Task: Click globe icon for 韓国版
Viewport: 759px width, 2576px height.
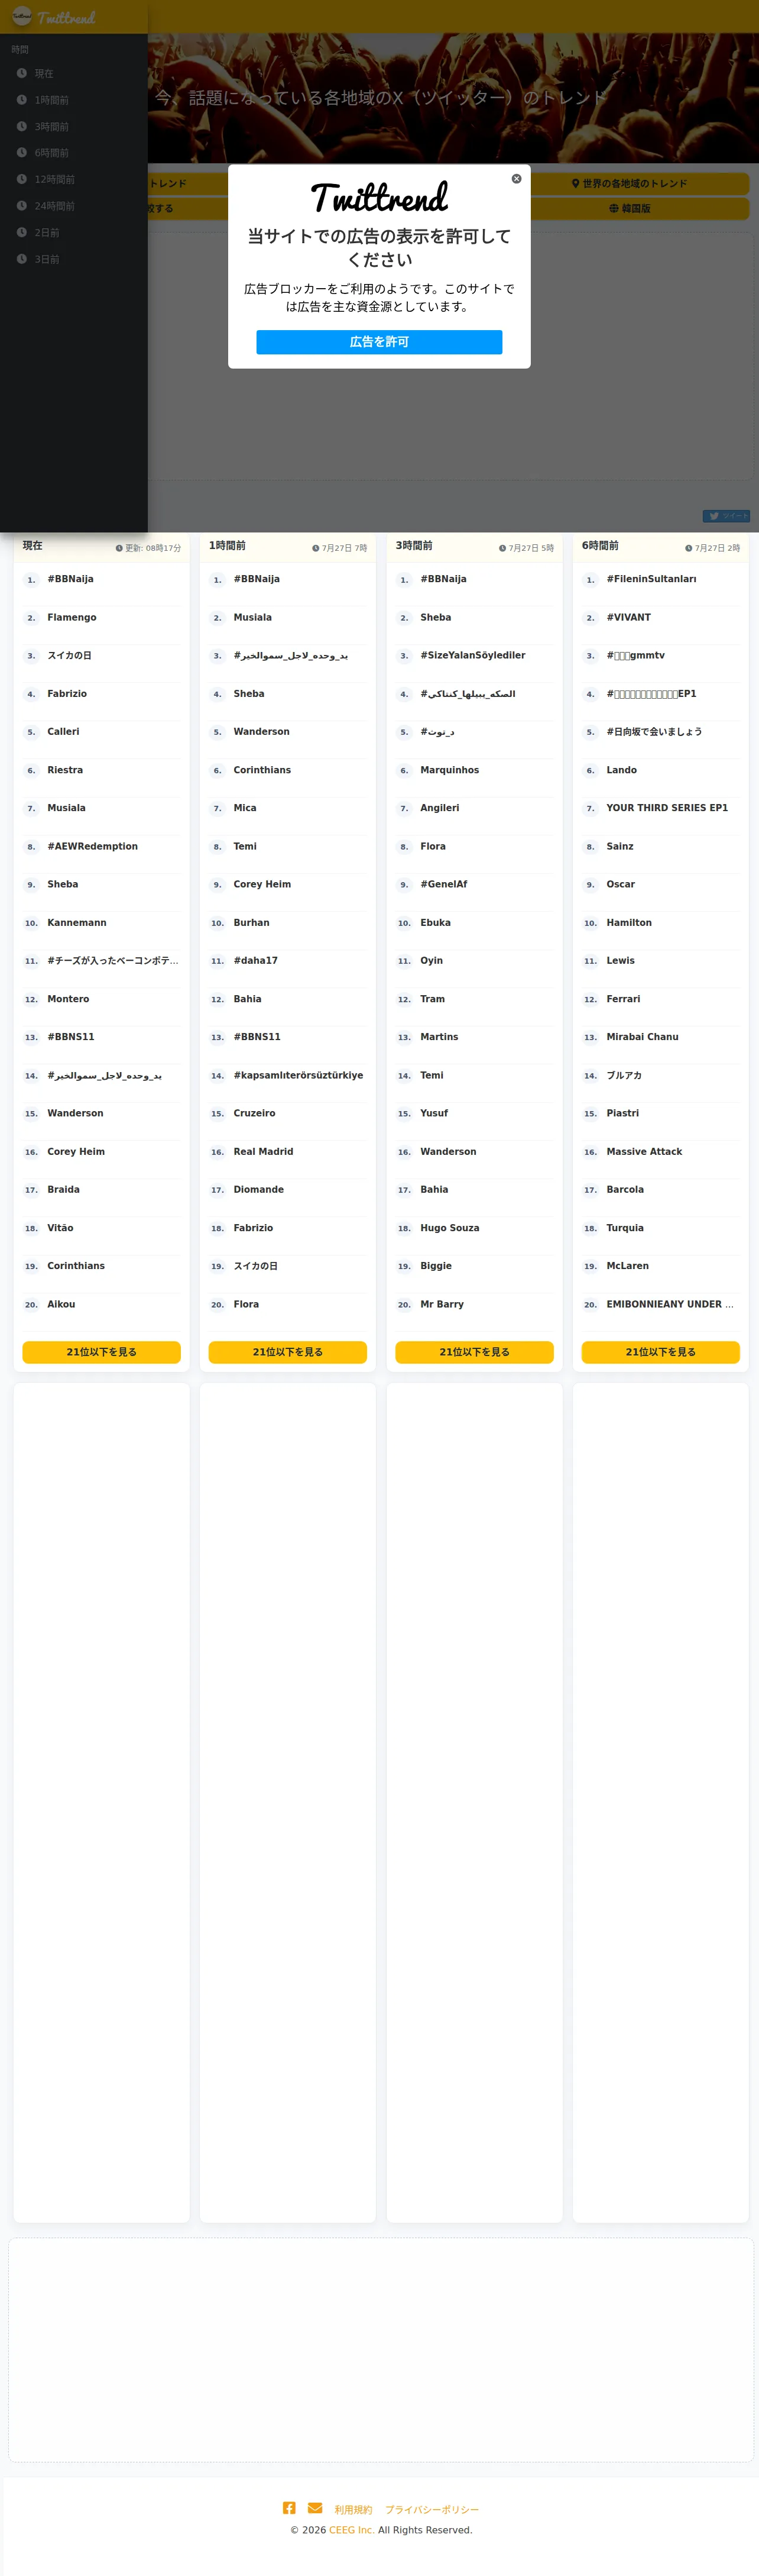Action: tap(614, 209)
